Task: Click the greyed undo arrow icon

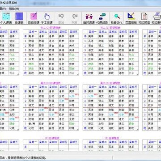Action: (61, 17)
